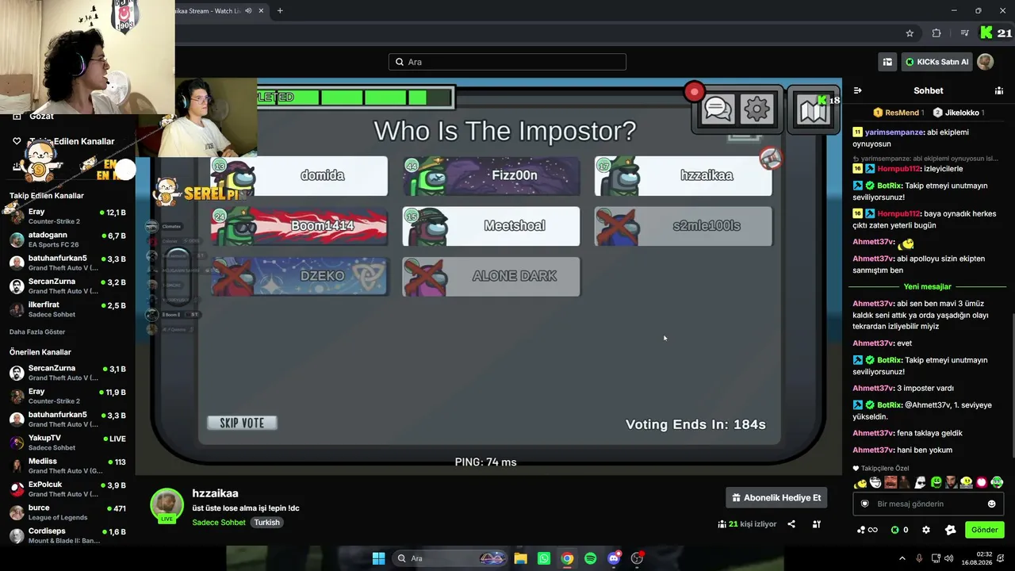The height and width of the screenshot is (571, 1015).
Task: Open the megaphone icon on hzzaikaa's card
Action: [770, 159]
